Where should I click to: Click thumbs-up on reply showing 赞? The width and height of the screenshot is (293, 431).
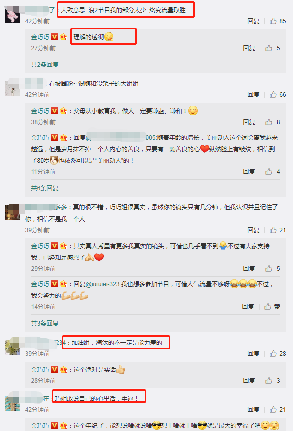268,307
